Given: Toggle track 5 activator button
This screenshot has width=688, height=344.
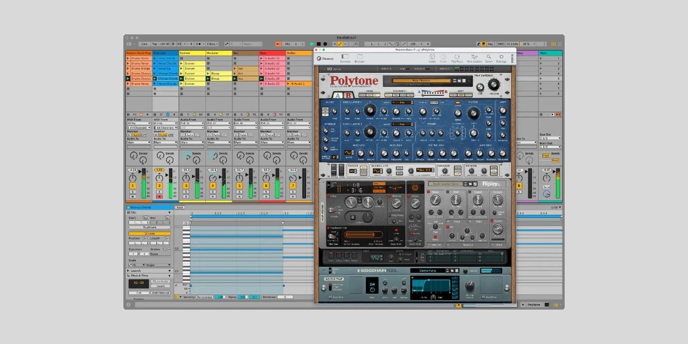Looking at the screenshot, I should pos(239,186).
